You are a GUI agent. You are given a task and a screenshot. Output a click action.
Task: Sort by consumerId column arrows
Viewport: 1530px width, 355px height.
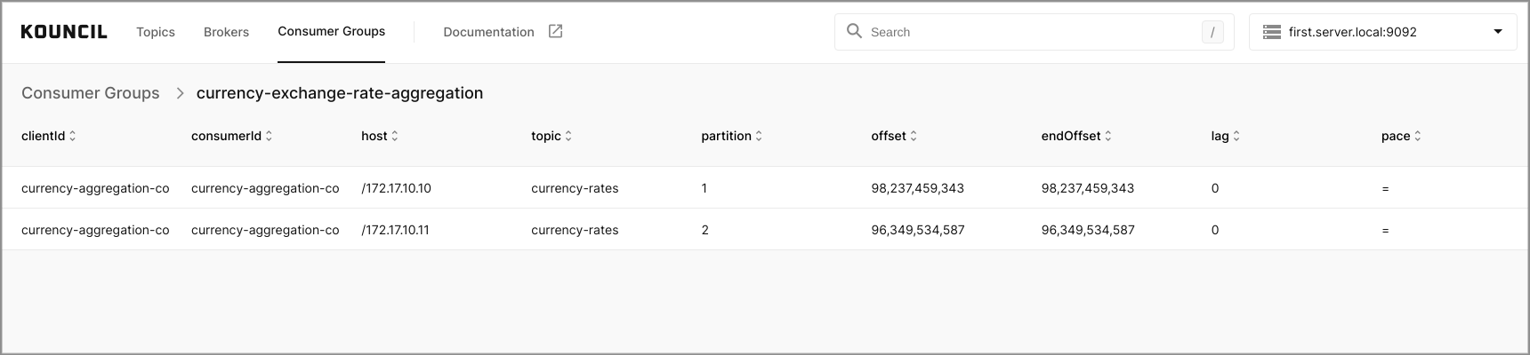(269, 136)
